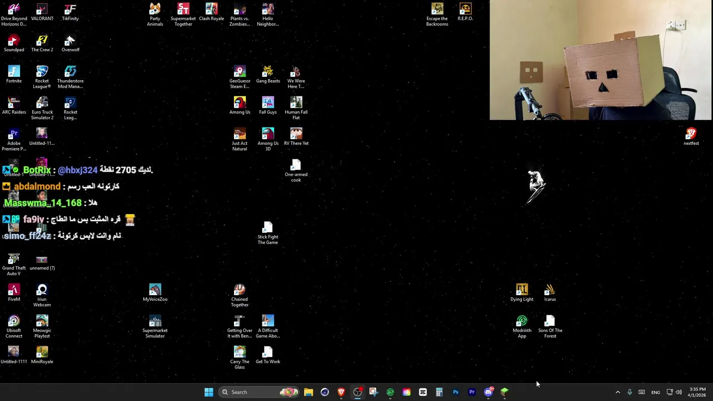Open the FiveM desktop shortcut
Viewport: 713px width, 401px height.
click(x=14, y=293)
